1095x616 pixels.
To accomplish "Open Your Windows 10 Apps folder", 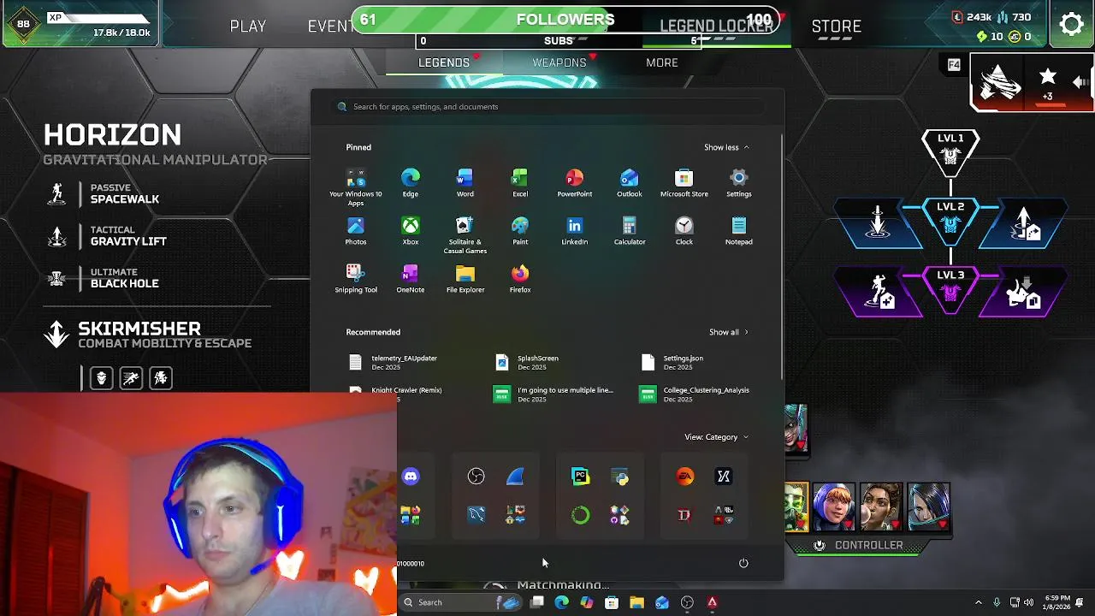I will 356,187.
